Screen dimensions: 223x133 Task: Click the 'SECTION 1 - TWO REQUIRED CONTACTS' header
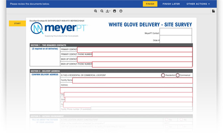pos(48,45)
